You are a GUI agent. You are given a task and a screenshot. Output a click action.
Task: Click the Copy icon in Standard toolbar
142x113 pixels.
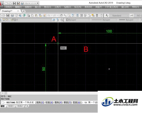pos(32,15)
